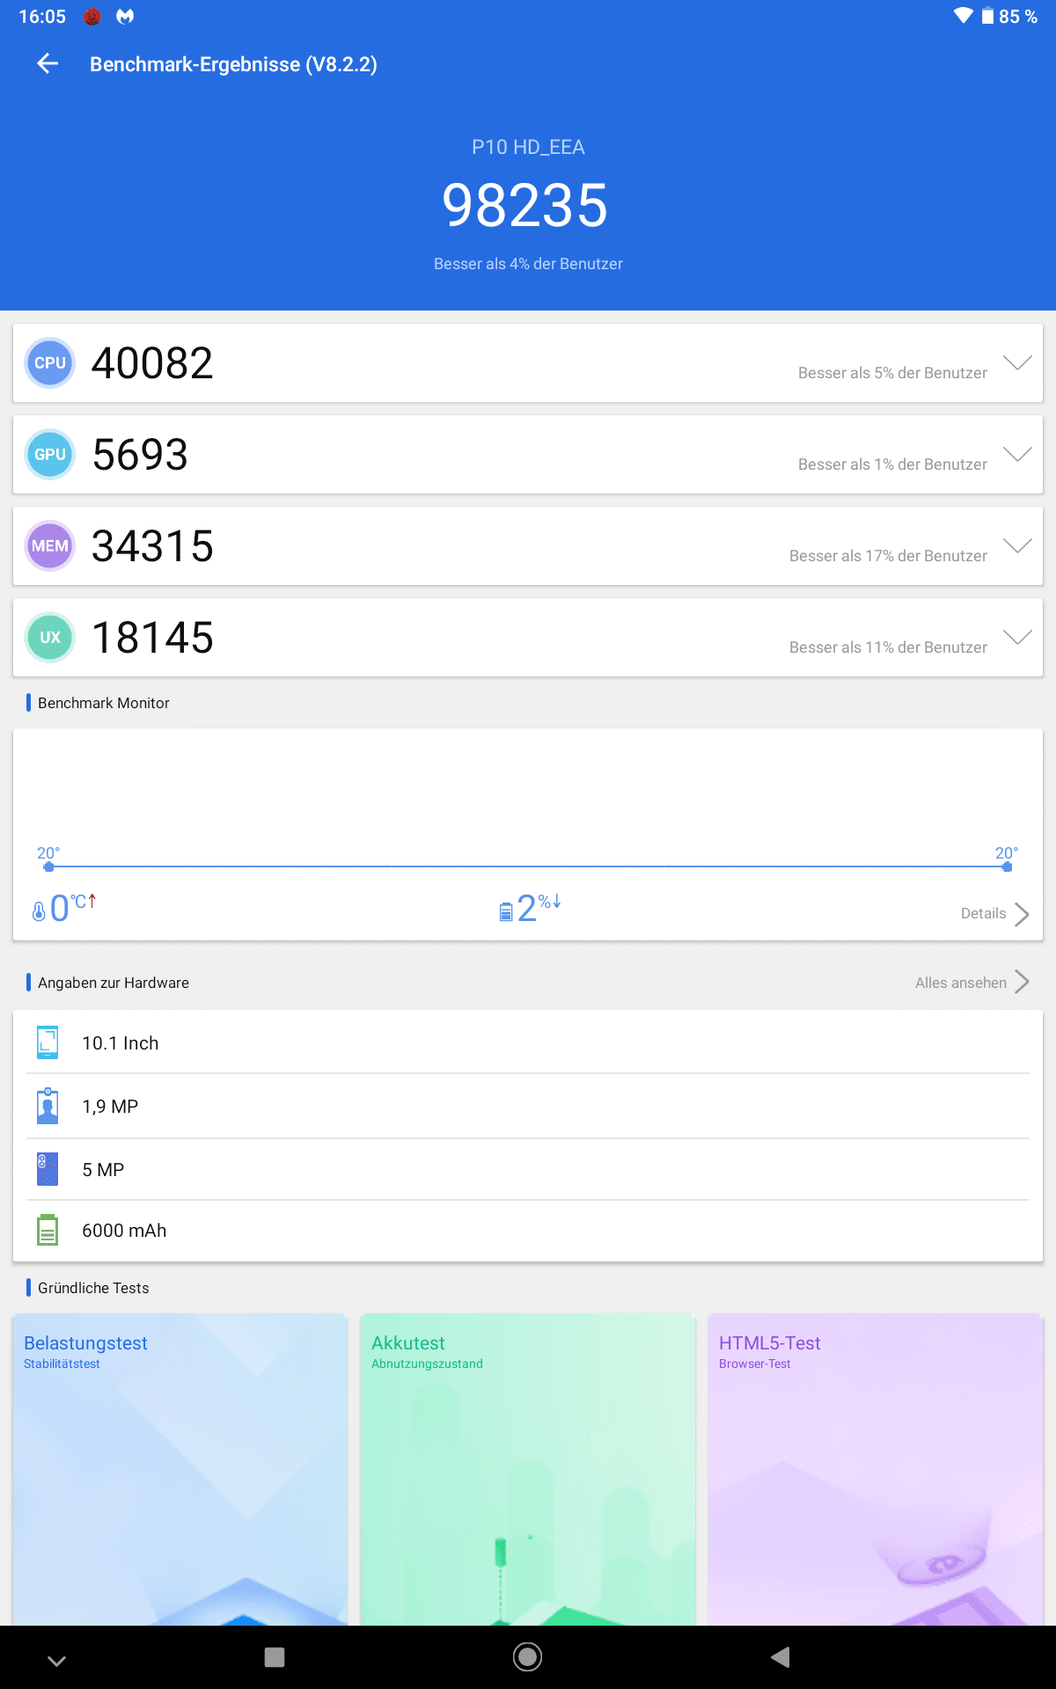Tap the Wi-Fi status icon
1056x1689 pixels.
[x=964, y=16]
